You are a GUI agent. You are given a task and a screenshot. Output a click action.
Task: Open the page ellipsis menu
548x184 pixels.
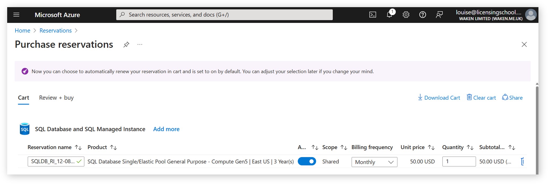pos(140,44)
